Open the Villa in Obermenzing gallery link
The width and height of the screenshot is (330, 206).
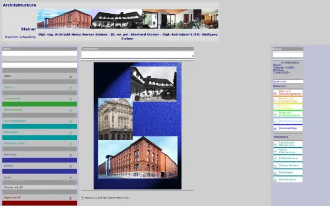(287, 151)
